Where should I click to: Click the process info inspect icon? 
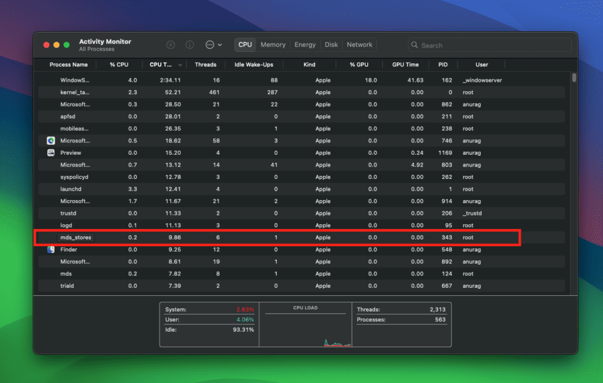tap(190, 45)
